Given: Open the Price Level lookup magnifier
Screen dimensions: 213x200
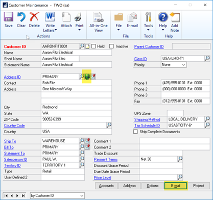Looking at the screenshot, I should tap(180, 177).
